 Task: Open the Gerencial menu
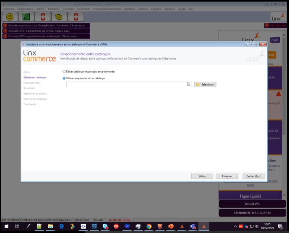click(169, 9)
